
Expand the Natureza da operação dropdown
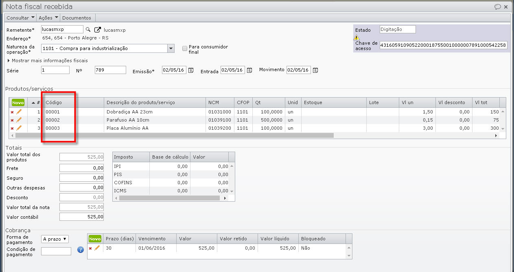171,48
